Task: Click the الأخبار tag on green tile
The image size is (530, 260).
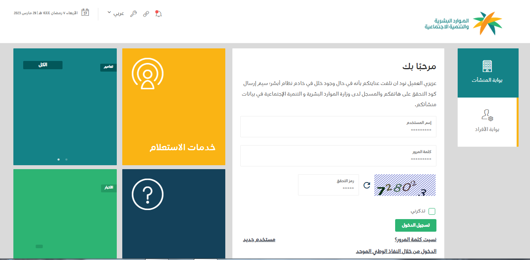Action: point(109,188)
